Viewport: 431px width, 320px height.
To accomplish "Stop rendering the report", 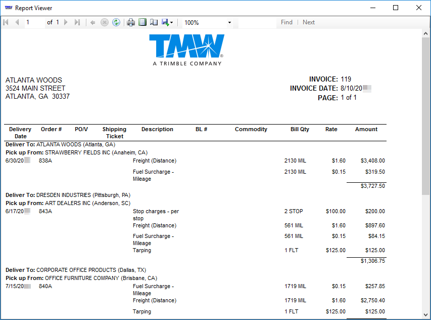I will click(x=105, y=23).
